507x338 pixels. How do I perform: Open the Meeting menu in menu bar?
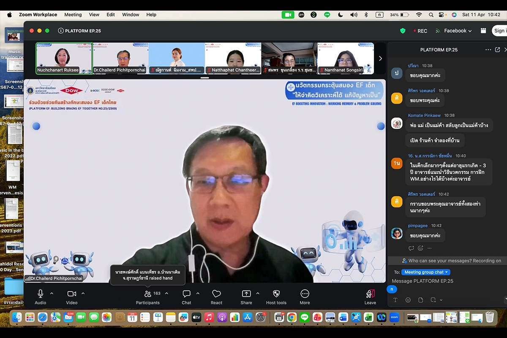[x=73, y=14]
